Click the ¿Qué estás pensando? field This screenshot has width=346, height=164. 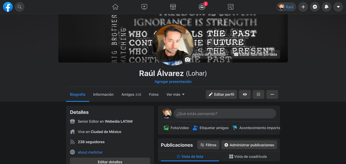tap(225, 114)
